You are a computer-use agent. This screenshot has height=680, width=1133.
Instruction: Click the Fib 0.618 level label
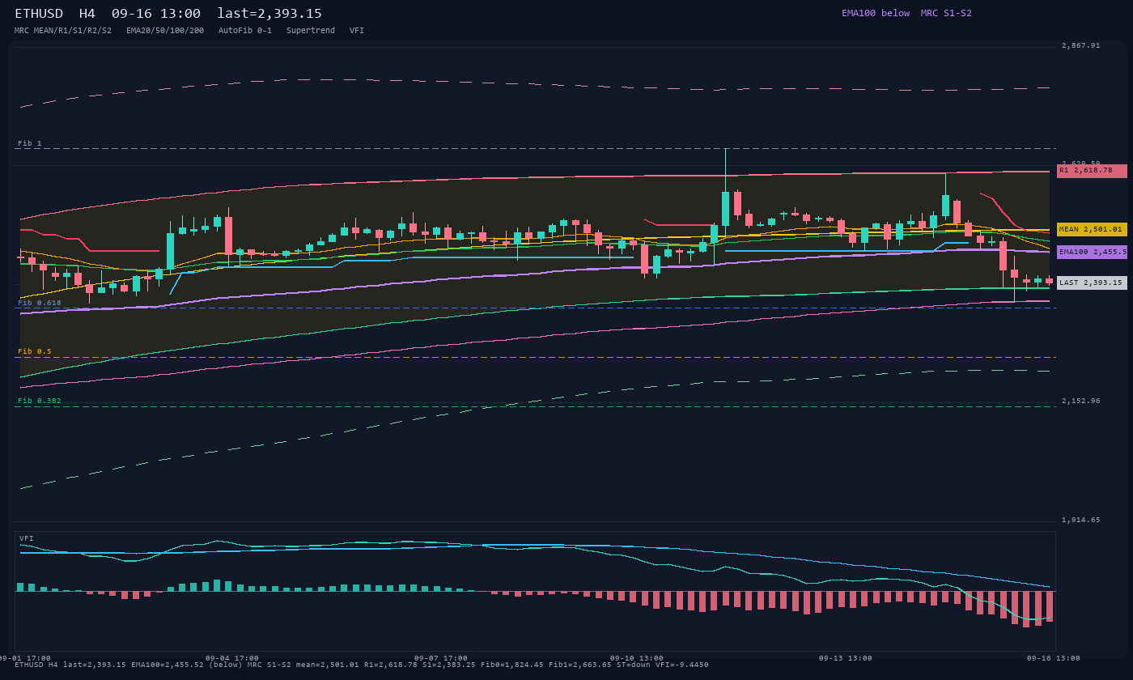coord(40,303)
